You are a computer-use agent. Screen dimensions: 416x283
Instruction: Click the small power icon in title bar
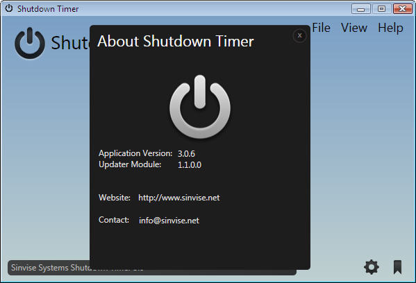coord(9,8)
